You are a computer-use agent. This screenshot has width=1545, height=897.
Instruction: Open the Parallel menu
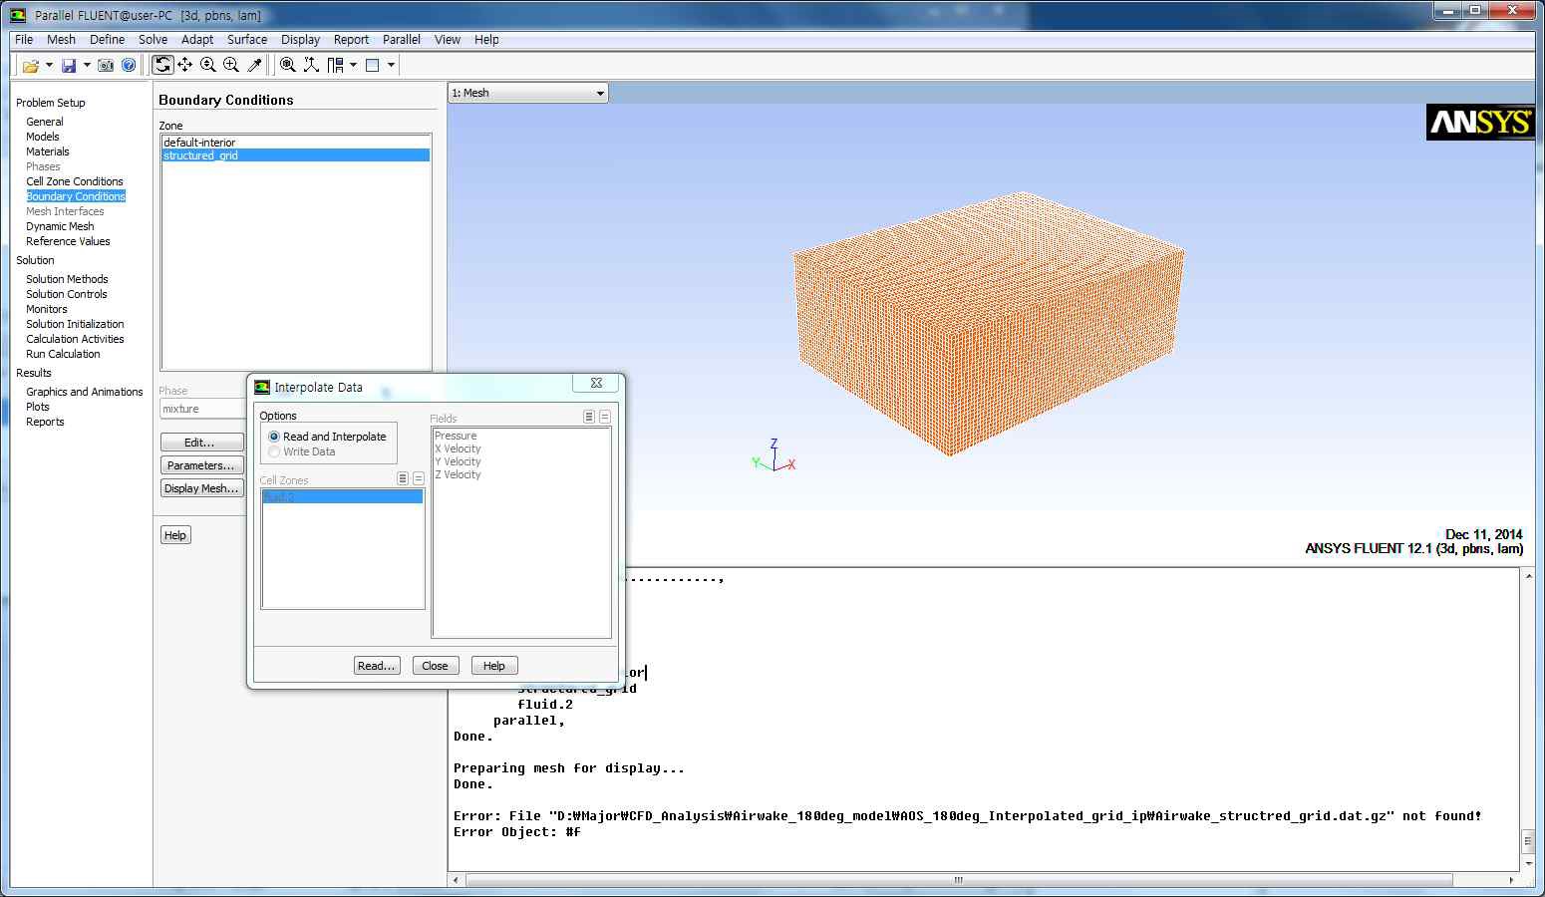(402, 40)
